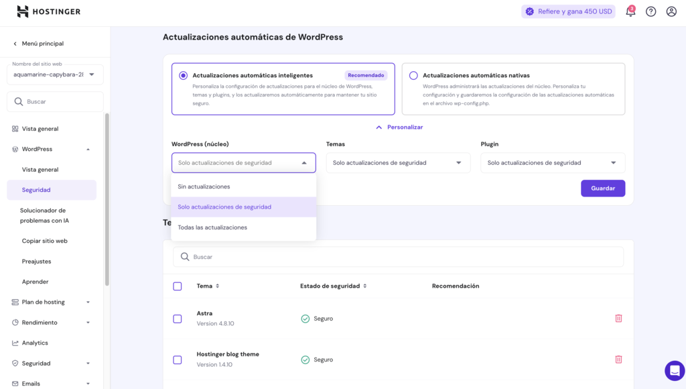686x389 pixels.
Task: Open the notifications bell
Action: pyautogui.click(x=630, y=11)
